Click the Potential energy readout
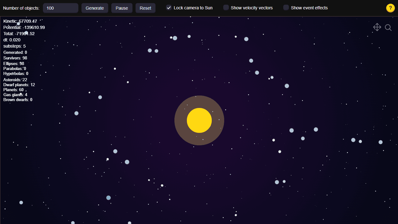Viewport: 398px width, 224px height. pyautogui.click(x=24, y=27)
